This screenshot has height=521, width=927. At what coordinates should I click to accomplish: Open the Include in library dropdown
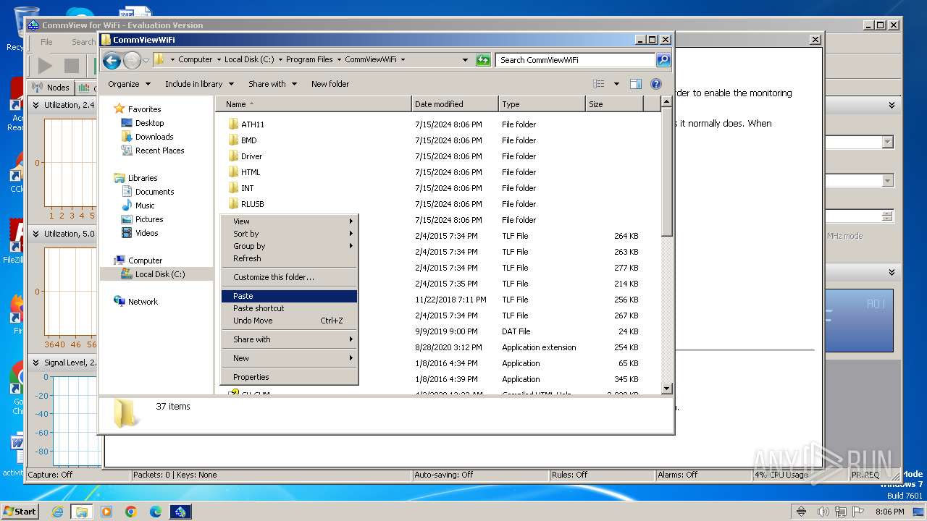point(199,84)
